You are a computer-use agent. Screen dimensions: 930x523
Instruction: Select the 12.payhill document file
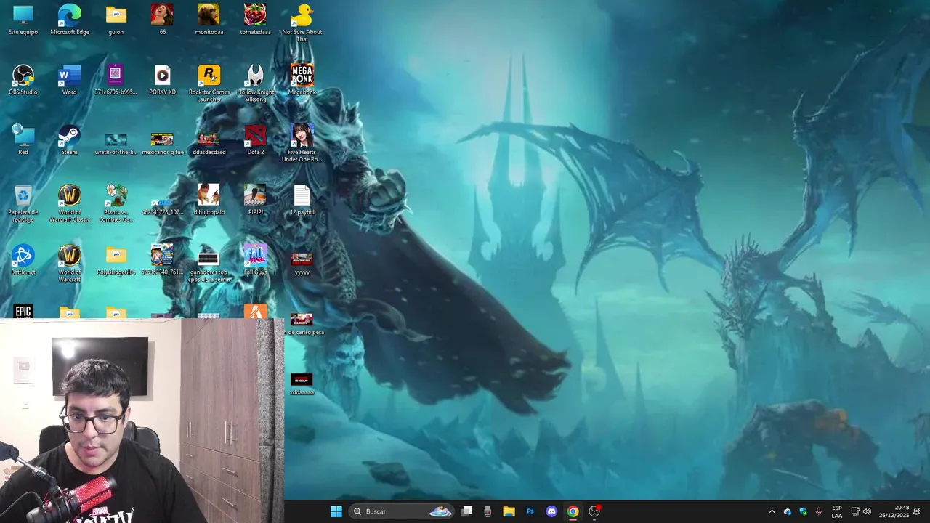302,200
